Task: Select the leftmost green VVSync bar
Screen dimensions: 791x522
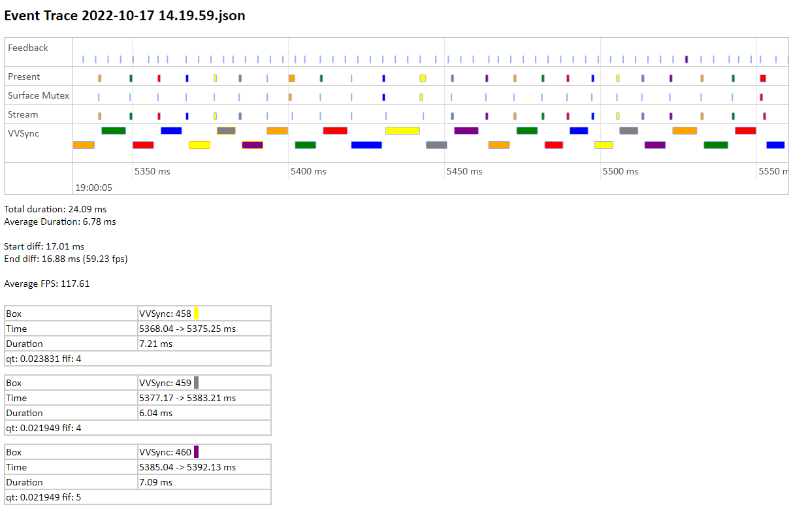Action: click(113, 131)
